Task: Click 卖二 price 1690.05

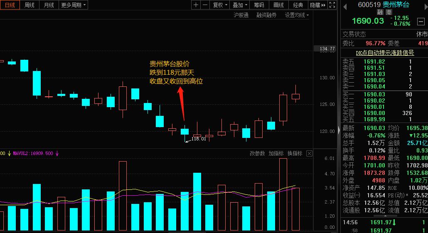Action: tap(374, 81)
